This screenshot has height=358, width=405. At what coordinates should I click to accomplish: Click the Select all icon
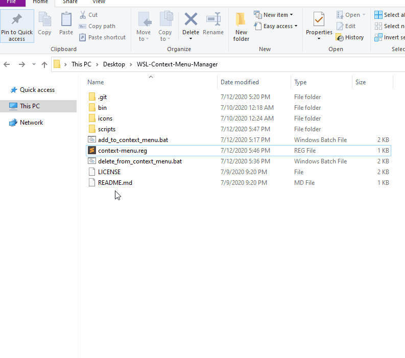click(x=378, y=15)
